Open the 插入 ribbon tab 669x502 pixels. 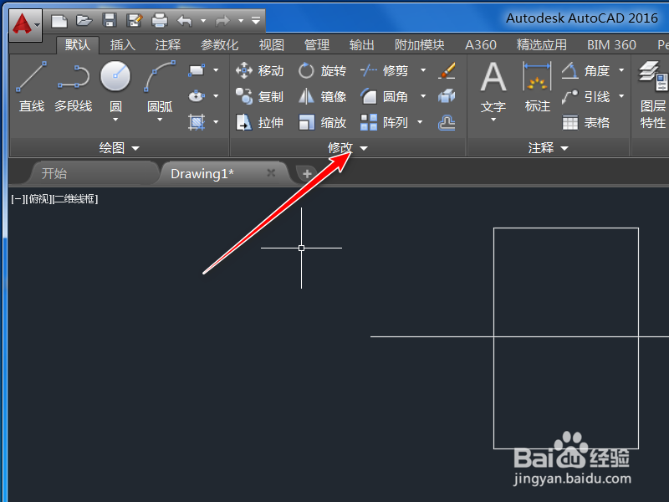click(x=123, y=45)
